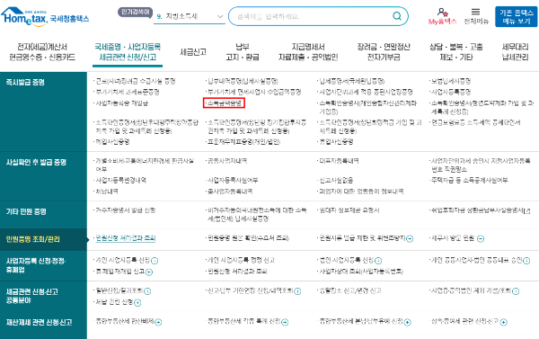Click the Hometax logo
This screenshot has width=539, height=339.
45,17
